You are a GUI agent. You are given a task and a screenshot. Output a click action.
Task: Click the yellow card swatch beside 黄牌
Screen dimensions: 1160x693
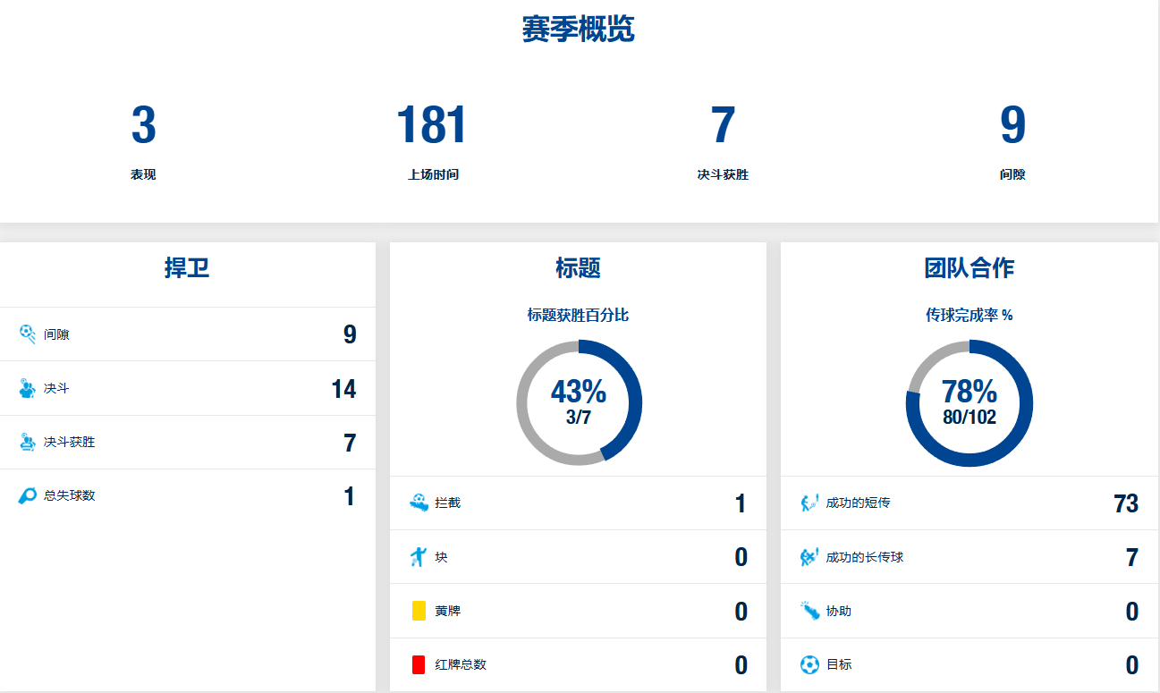[x=419, y=612]
